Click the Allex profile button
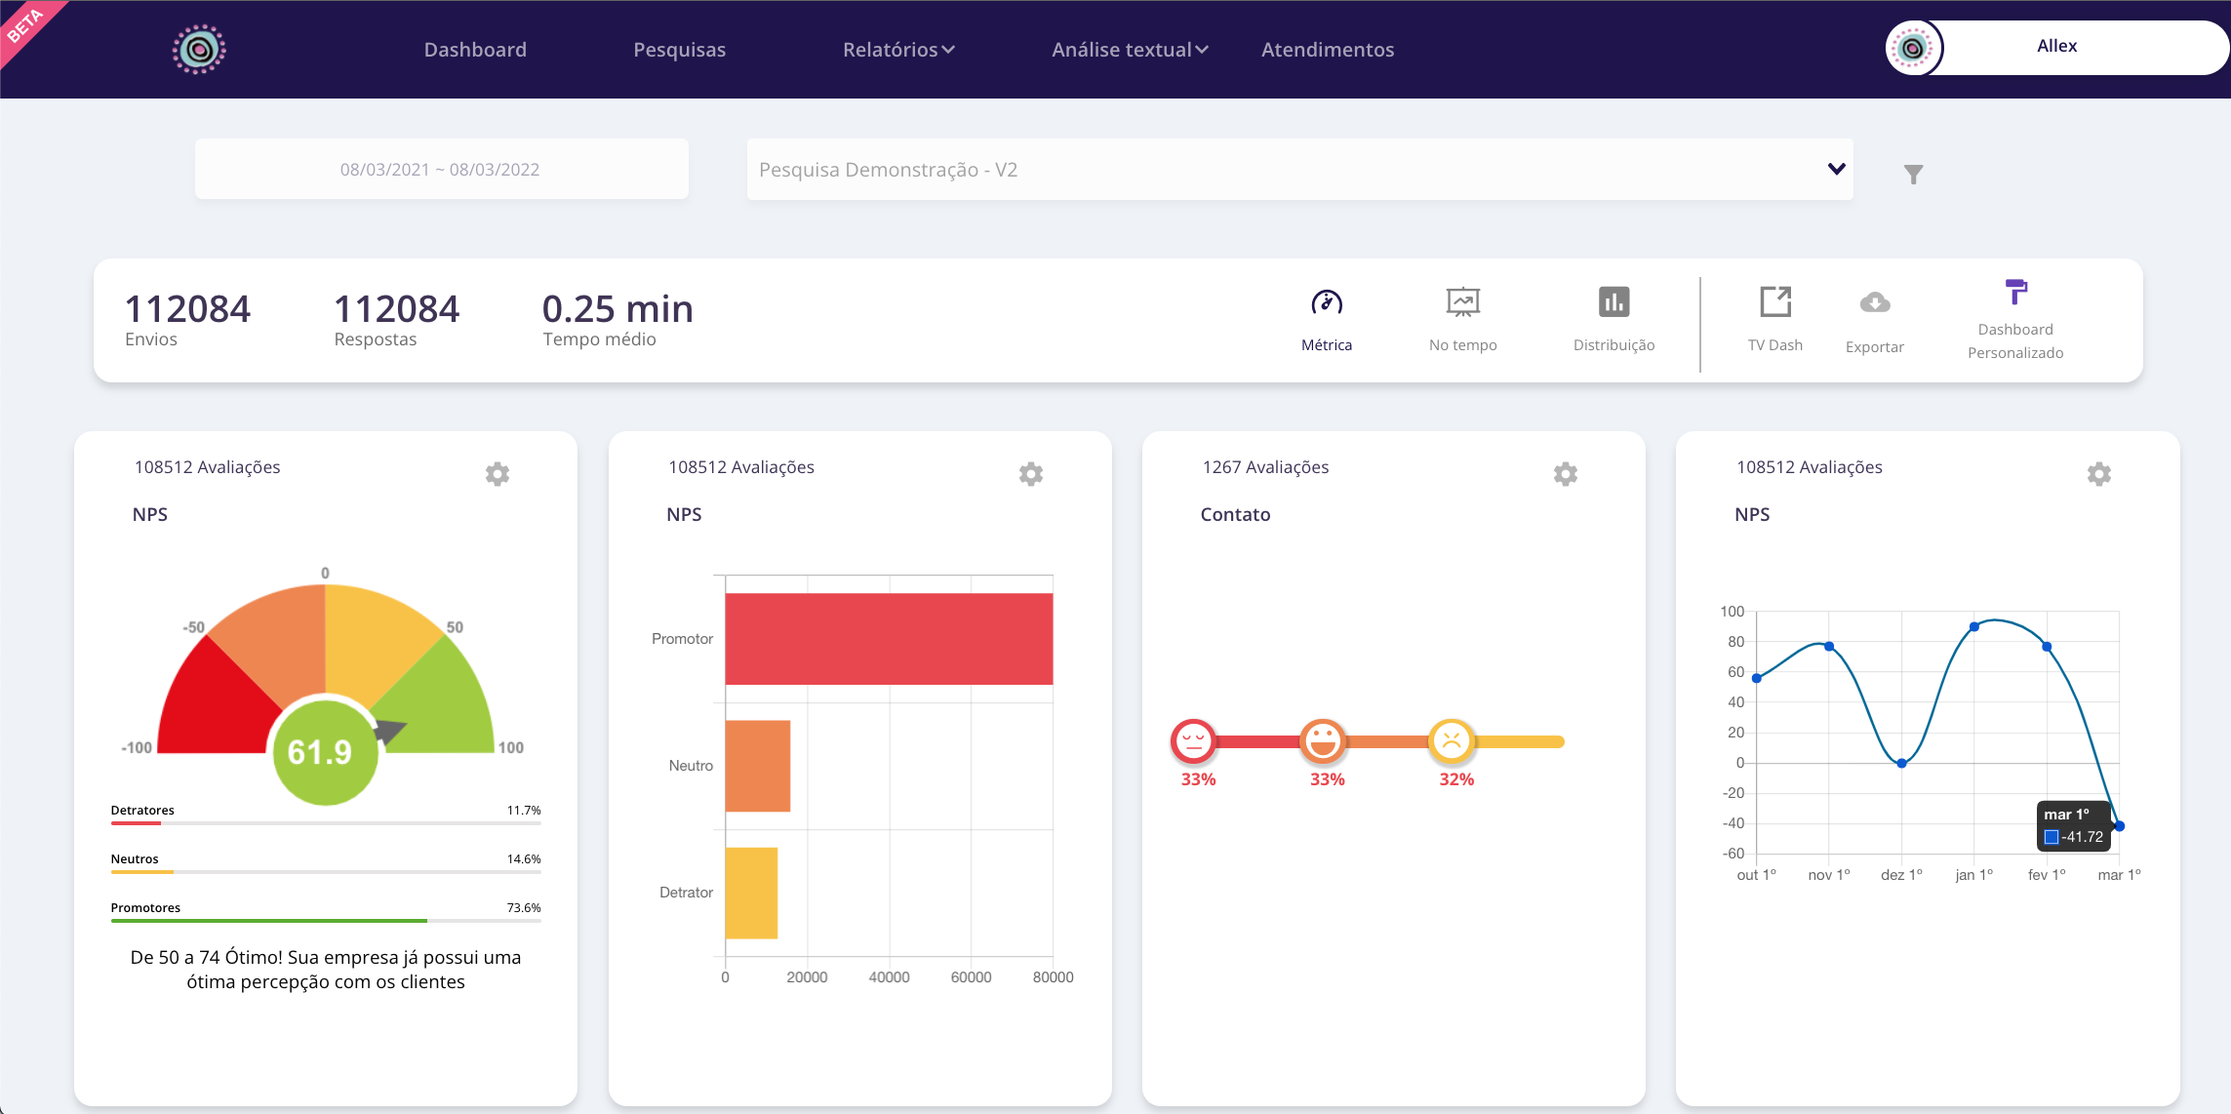 pyautogui.click(x=2057, y=45)
